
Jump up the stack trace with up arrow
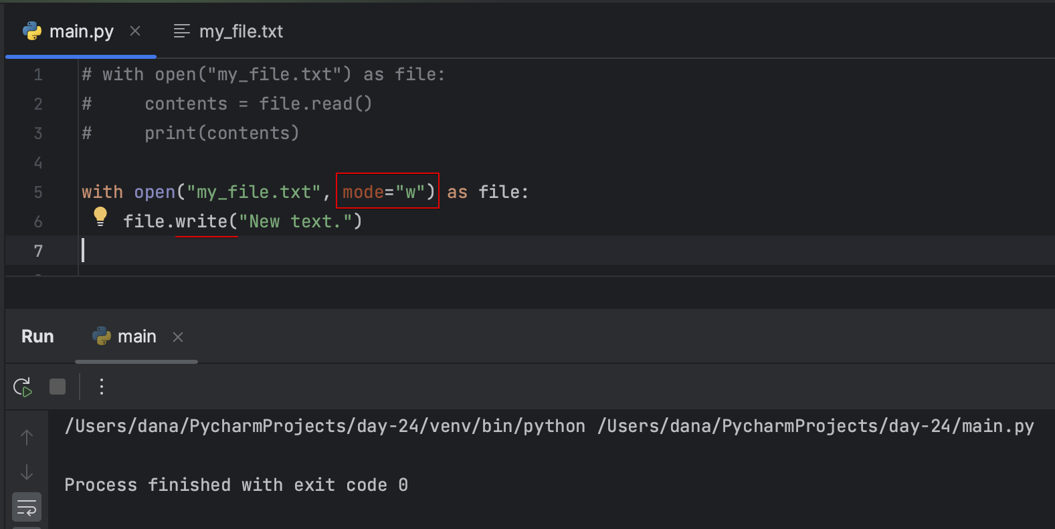27,437
